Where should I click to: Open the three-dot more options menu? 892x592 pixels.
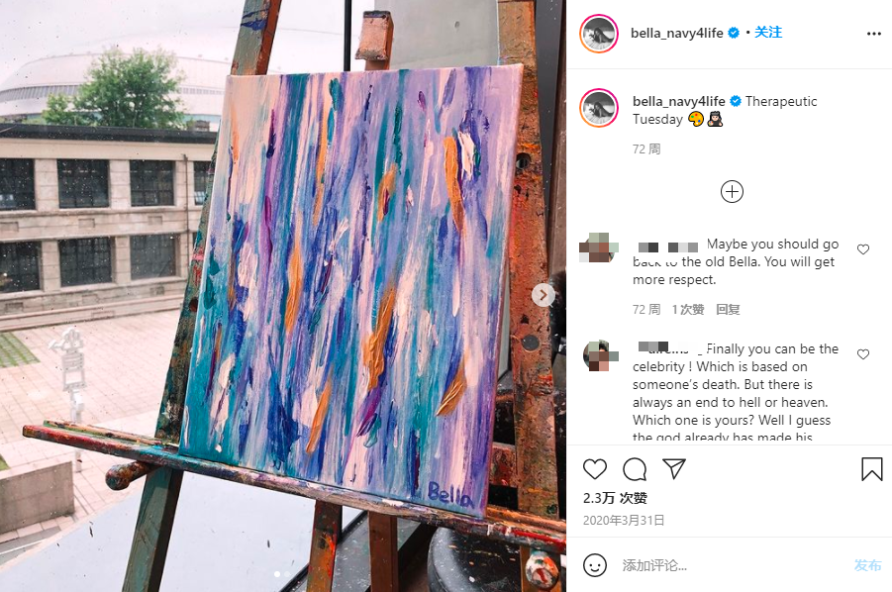point(874,34)
